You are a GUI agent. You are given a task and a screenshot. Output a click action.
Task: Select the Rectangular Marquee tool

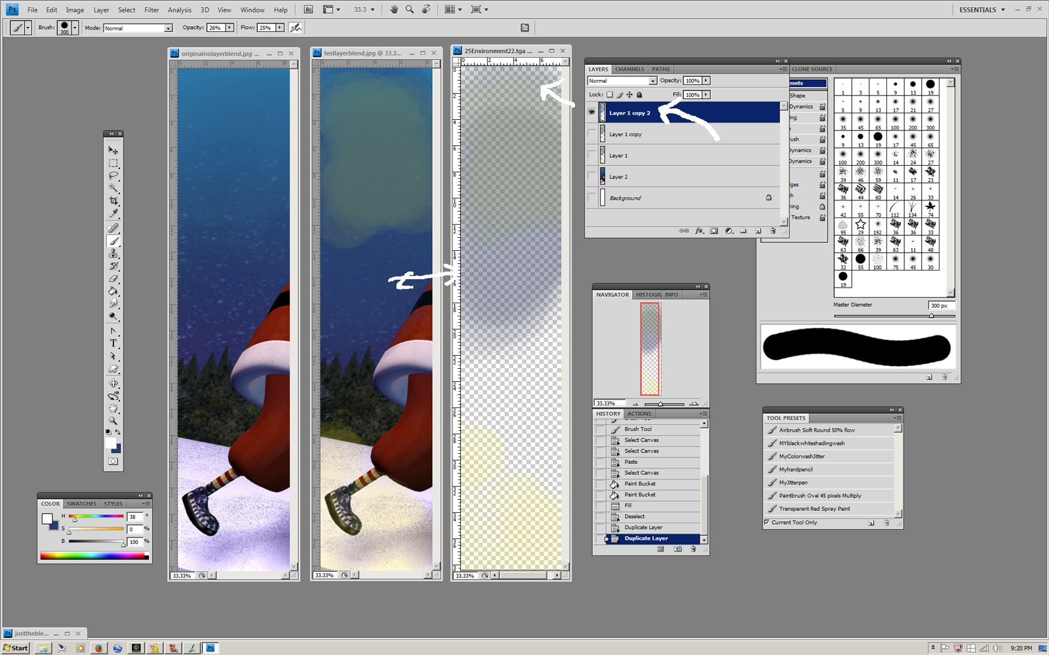113,163
